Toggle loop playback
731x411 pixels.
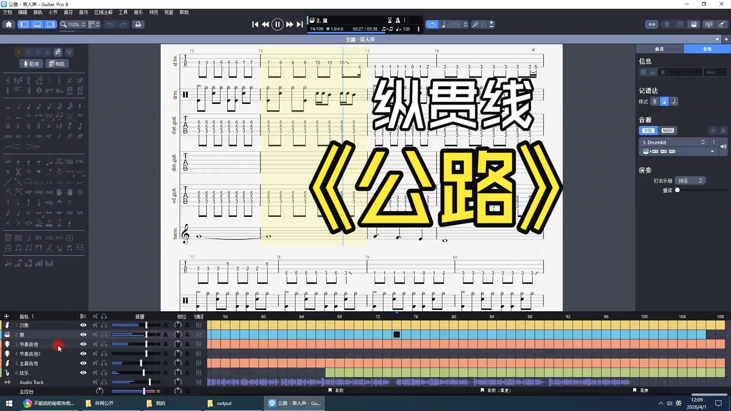(x=432, y=24)
